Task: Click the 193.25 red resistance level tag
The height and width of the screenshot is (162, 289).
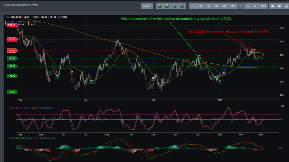Action: (12, 50)
